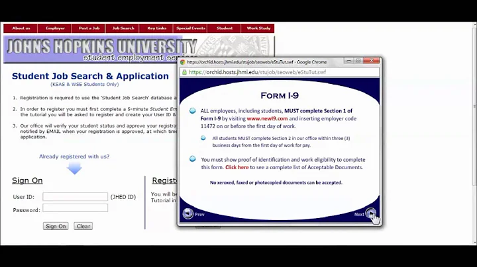Go back with the Prev arrow icon

(x=188, y=214)
